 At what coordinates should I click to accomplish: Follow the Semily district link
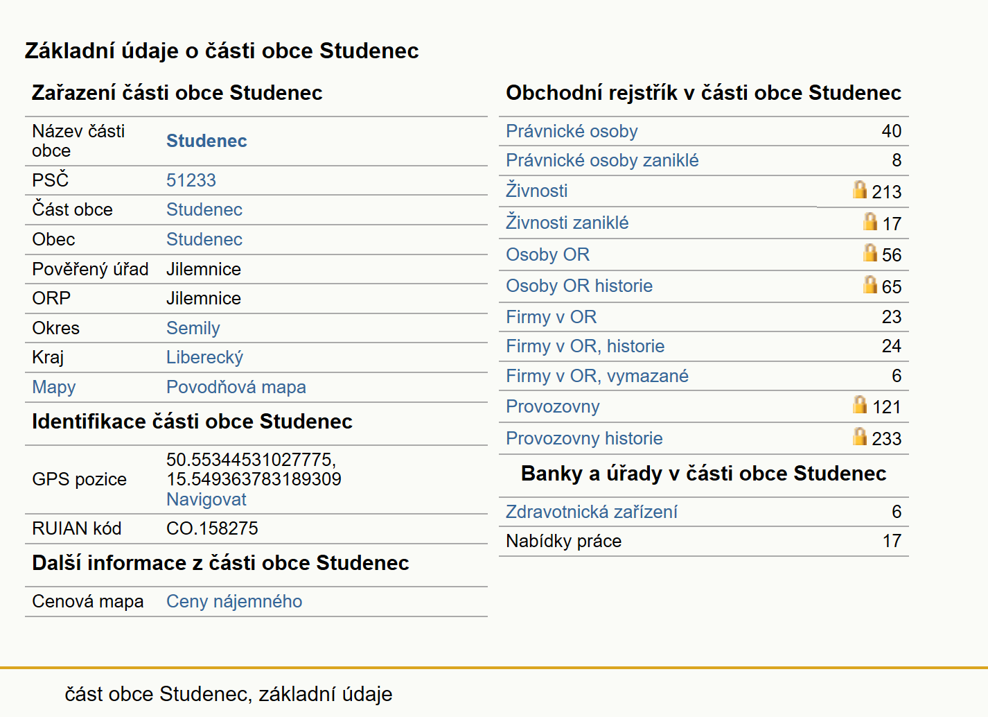click(x=193, y=328)
